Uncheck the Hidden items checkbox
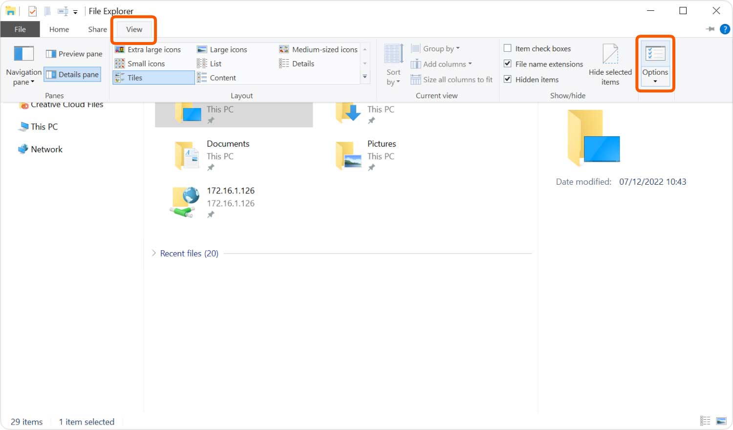Screen dimensions: 733x430 pos(508,79)
